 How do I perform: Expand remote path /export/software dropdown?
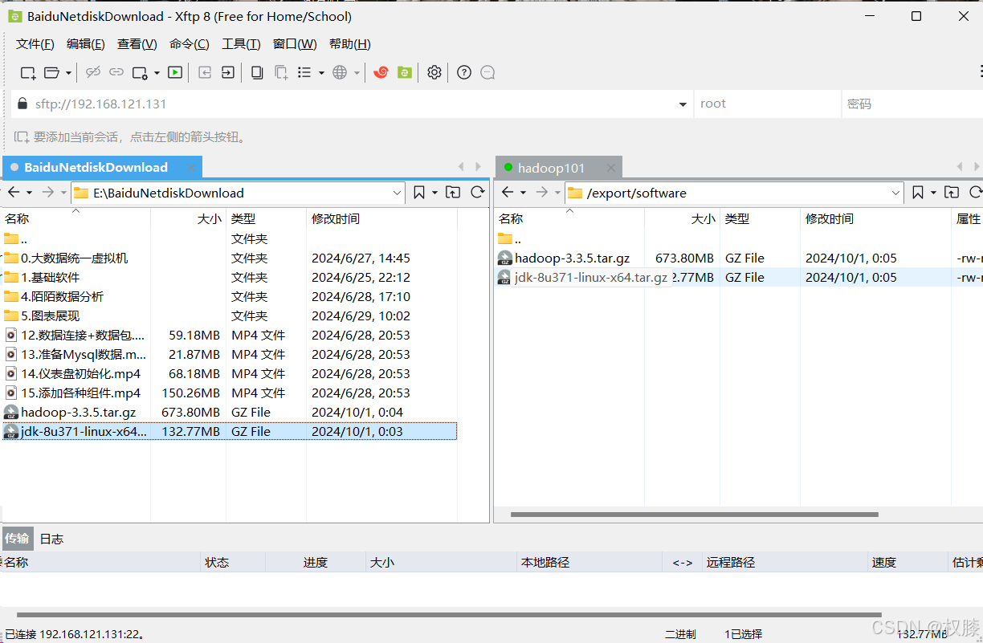pyautogui.click(x=896, y=193)
